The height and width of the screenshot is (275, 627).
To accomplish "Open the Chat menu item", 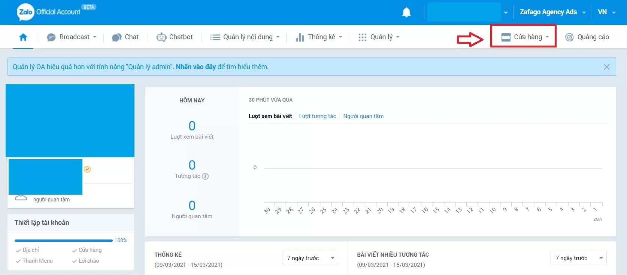I will tap(125, 37).
